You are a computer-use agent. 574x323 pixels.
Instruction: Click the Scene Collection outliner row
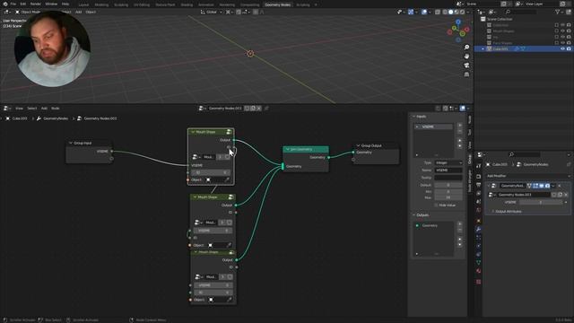(500, 19)
